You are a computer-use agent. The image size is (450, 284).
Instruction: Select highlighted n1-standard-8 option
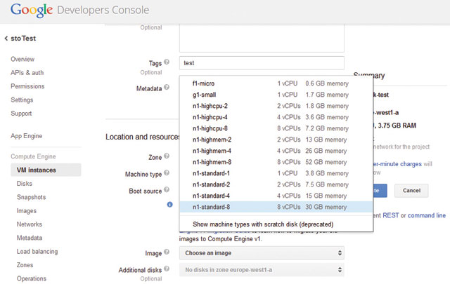click(x=276, y=207)
